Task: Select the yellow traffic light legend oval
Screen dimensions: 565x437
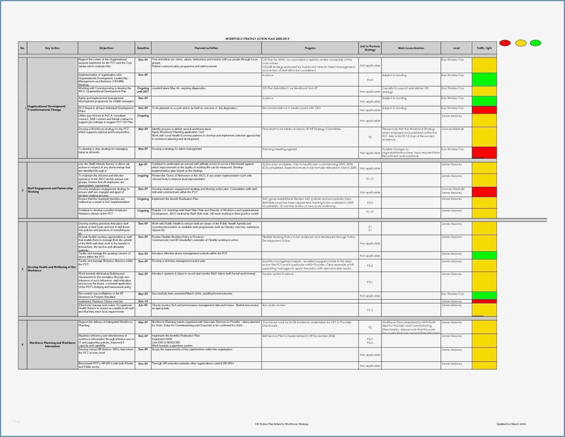Action: pos(520,43)
